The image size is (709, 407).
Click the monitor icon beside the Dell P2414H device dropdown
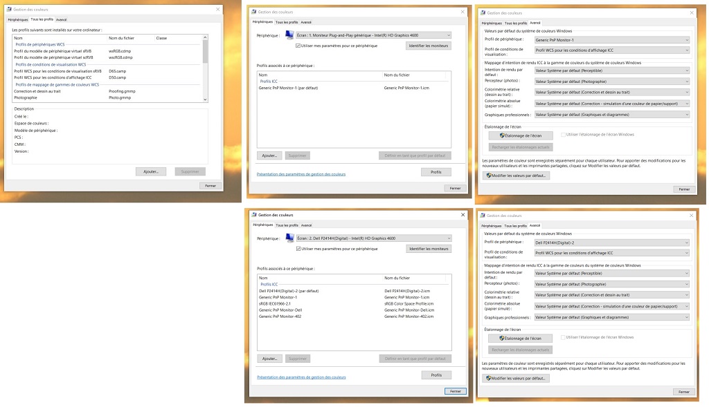[x=288, y=238]
